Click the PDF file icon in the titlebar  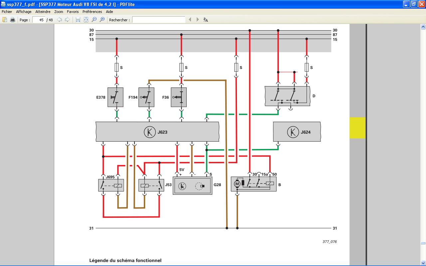coord(3,5)
